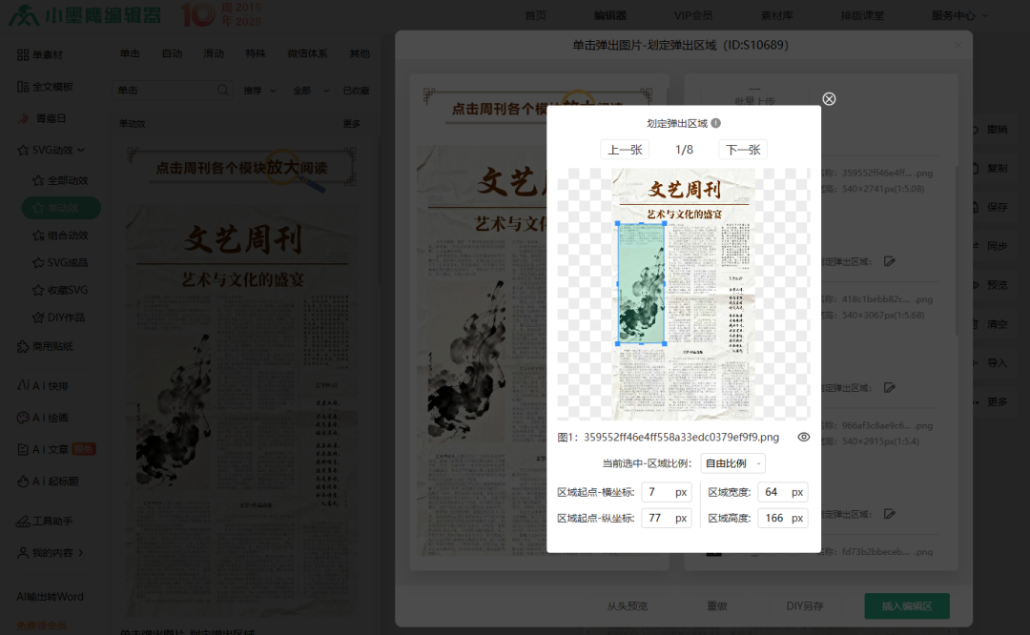Screen dimensions: 1030x635
Task: Click the search magnifier icon in the template search box
Action: (x=223, y=90)
